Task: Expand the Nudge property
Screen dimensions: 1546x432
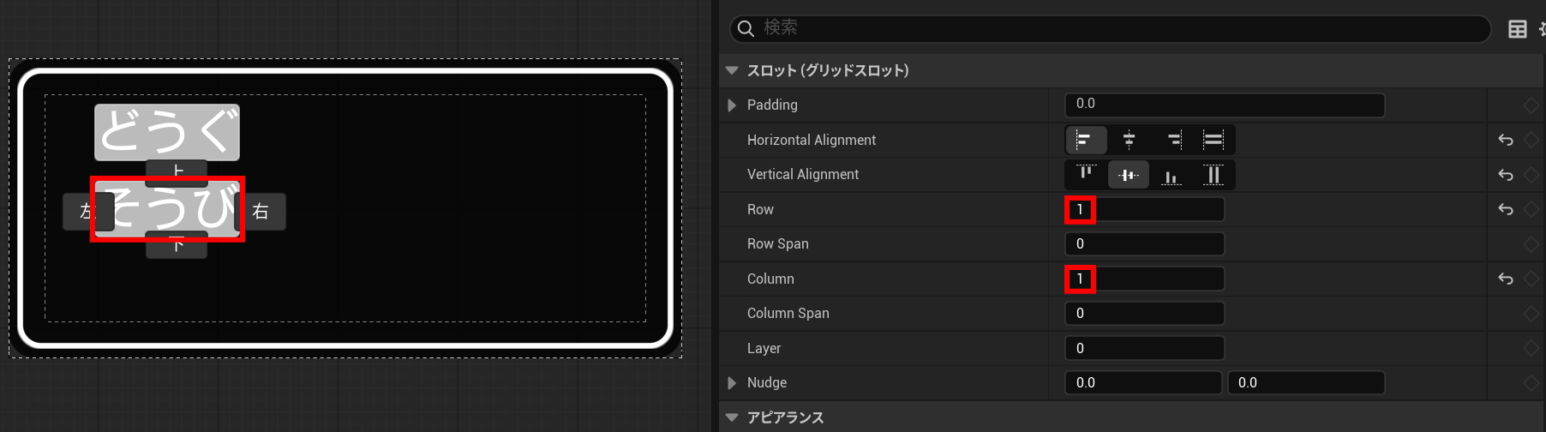Action: click(x=732, y=382)
